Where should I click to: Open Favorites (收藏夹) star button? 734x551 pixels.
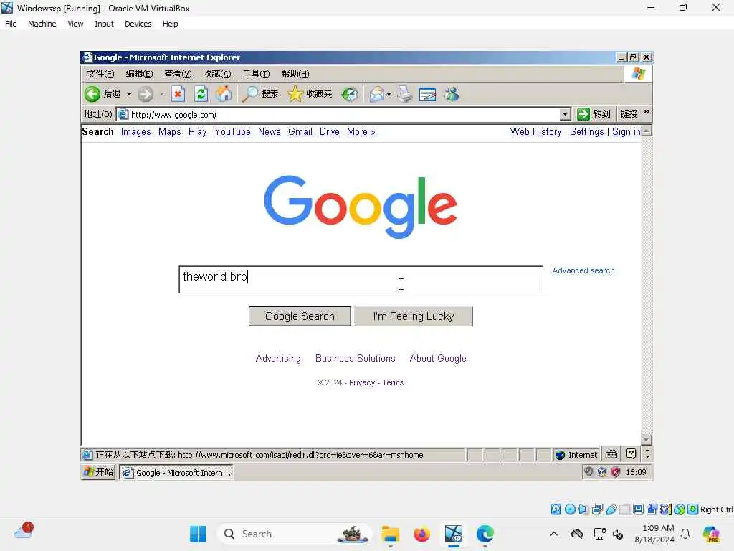[x=310, y=94]
